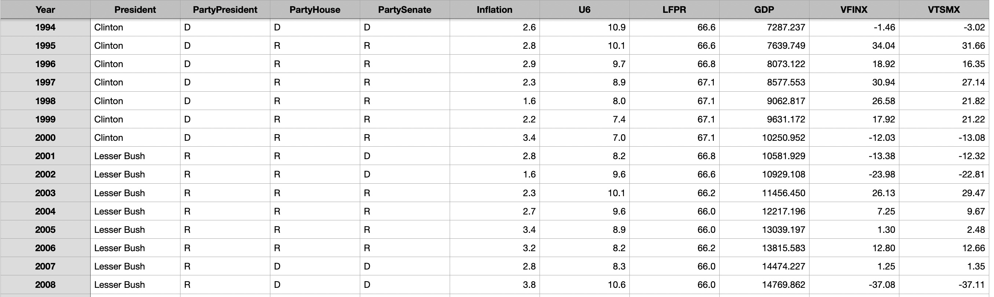Select the 1994 PartyHouse cell showing D
This screenshot has height=297, width=994.
point(315,27)
